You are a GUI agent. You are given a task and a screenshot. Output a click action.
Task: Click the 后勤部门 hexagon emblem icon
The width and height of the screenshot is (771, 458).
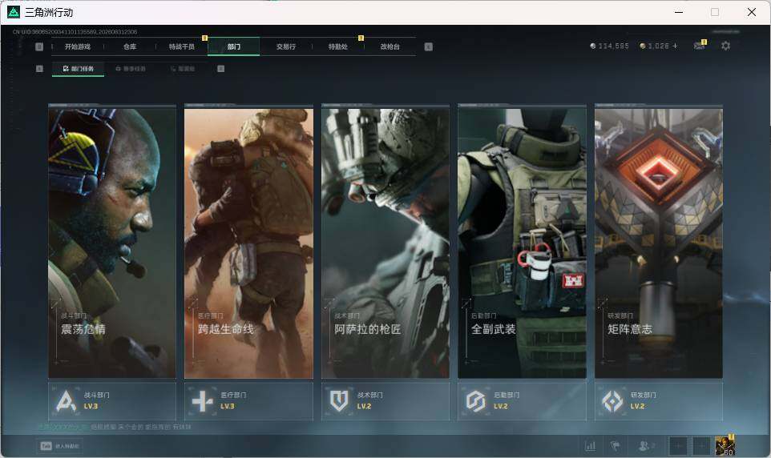pyautogui.click(x=475, y=401)
